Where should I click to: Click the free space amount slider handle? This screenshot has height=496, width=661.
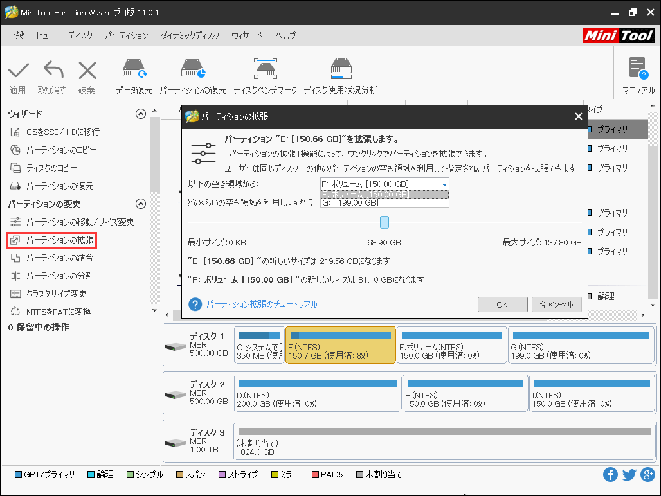pyautogui.click(x=385, y=222)
